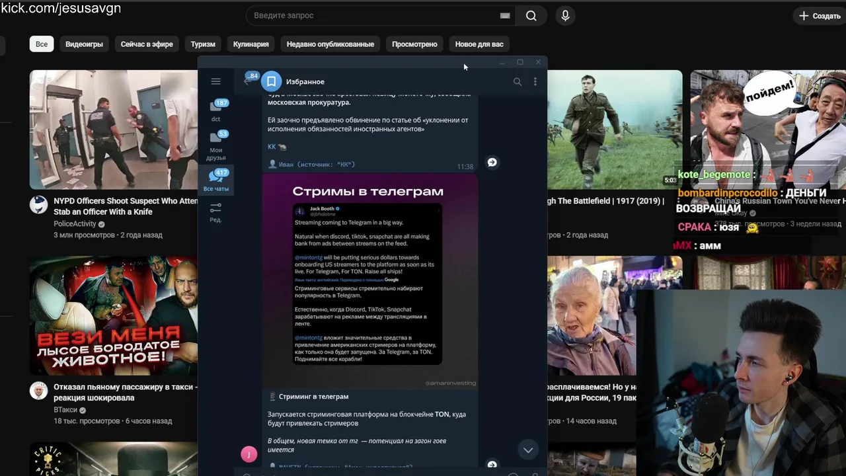Open the Ред. folder edit settings
Image resolution: width=846 pixels, height=476 pixels.
pyautogui.click(x=215, y=212)
